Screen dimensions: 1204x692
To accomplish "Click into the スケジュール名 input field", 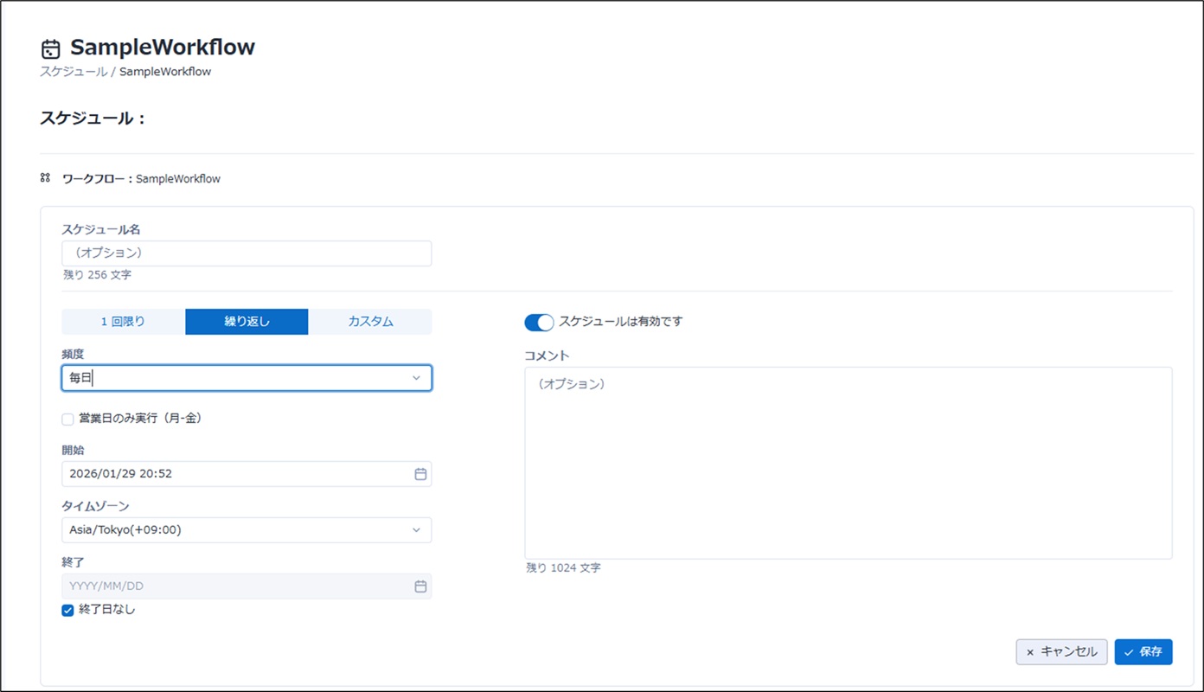I will click(247, 253).
